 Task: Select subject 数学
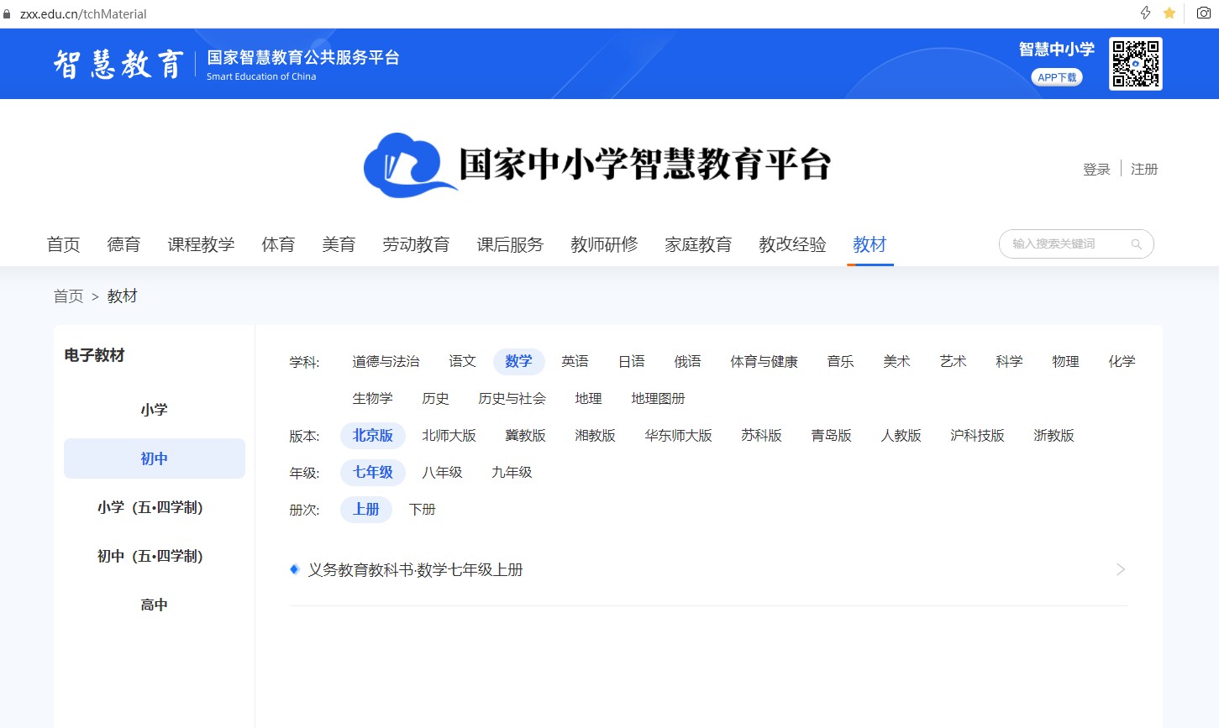[519, 361]
